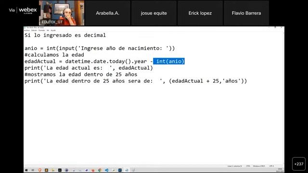
Task: Select the josue equite participant tile
Action: point(154,13)
